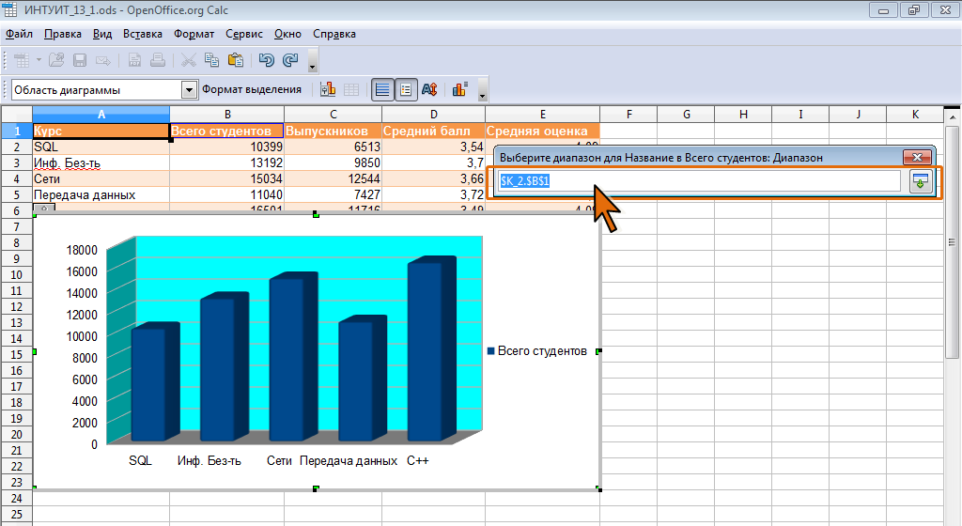The height and width of the screenshot is (526, 962).
Task: Click the Export as PDF icon
Action: point(134,60)
